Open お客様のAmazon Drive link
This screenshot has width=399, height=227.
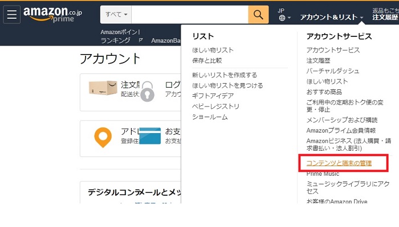pyautogui.click(x=337, y=201)
